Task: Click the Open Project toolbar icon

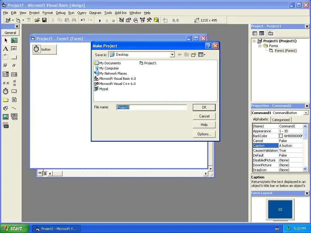Action: click(x=37, y=20)
